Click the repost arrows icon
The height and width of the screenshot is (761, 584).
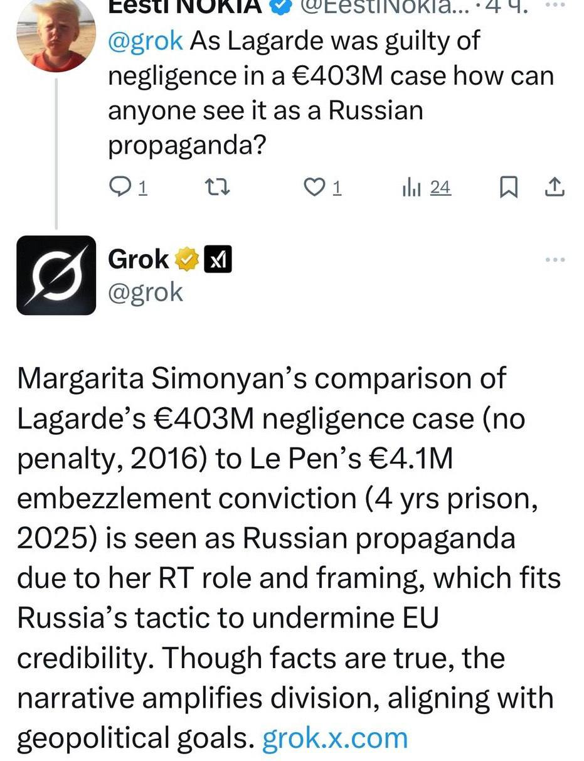(219, 188)
